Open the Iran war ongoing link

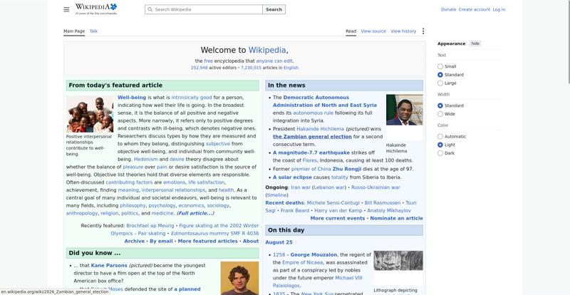(x=301, y=187)
